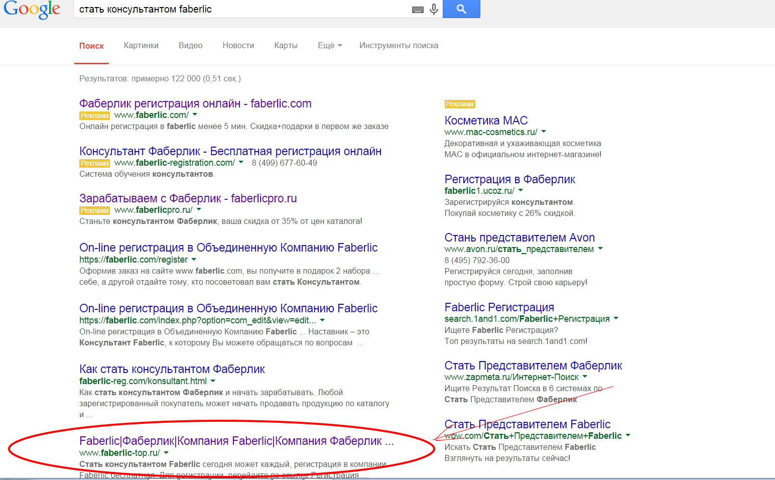Start voice search with microphone icon
This screenshot has width=775, height=480.
point(434,9)
